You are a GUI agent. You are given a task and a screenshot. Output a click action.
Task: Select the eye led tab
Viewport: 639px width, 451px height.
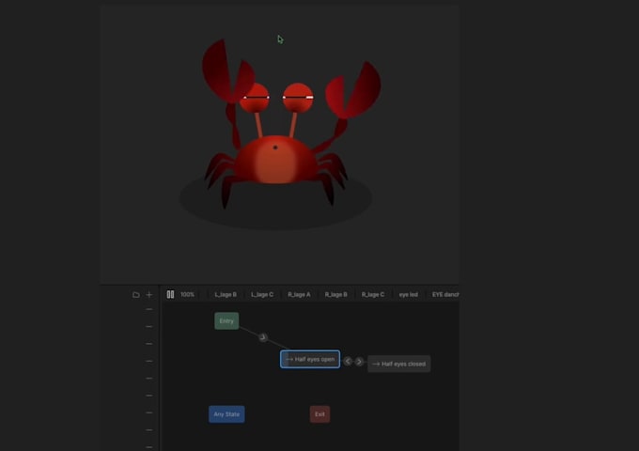click(409, 294)
